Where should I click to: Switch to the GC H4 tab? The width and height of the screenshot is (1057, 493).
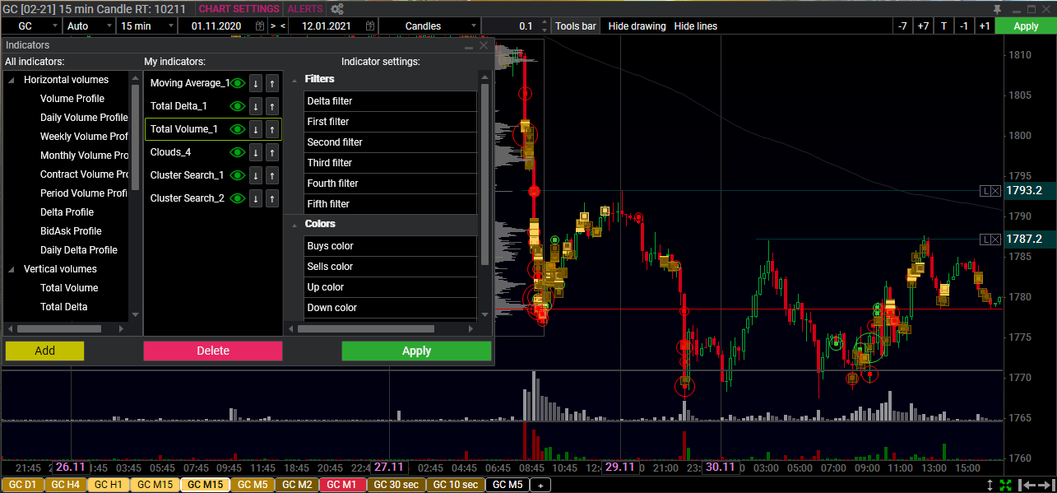pyautogui.click(x=65, y=485)
